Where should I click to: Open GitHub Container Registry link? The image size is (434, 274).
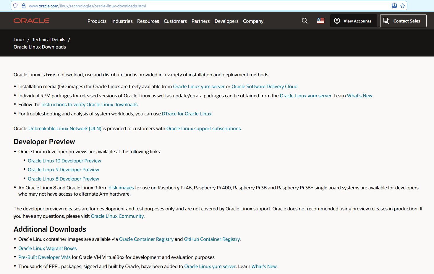[212, 239]
